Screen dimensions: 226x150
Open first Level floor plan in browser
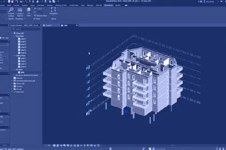[x=22, y=39]
